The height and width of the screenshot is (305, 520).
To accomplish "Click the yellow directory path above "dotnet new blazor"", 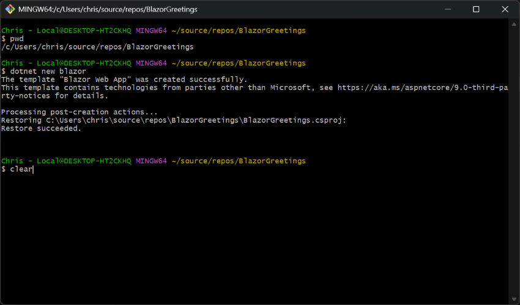I will 238,63.
